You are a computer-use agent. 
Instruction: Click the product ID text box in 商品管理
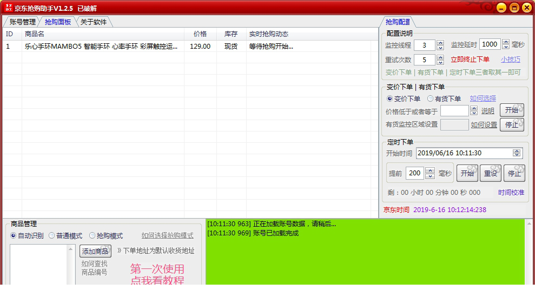(x=39, y=265)
